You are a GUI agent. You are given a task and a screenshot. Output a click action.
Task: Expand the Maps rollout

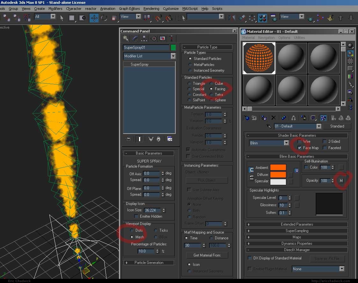[297, 237]
